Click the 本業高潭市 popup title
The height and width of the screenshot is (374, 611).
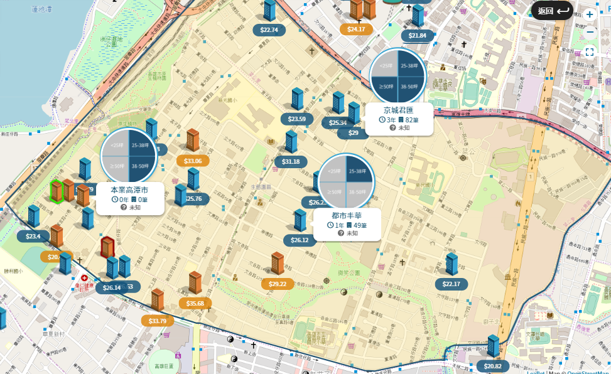pos(129,190)
